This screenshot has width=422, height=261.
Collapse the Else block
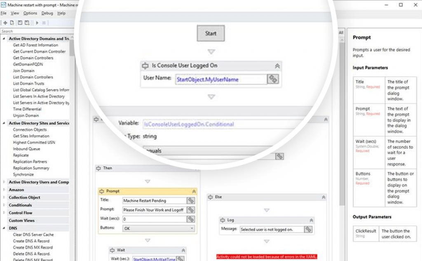pyautogui.click(x=324, y=197)
